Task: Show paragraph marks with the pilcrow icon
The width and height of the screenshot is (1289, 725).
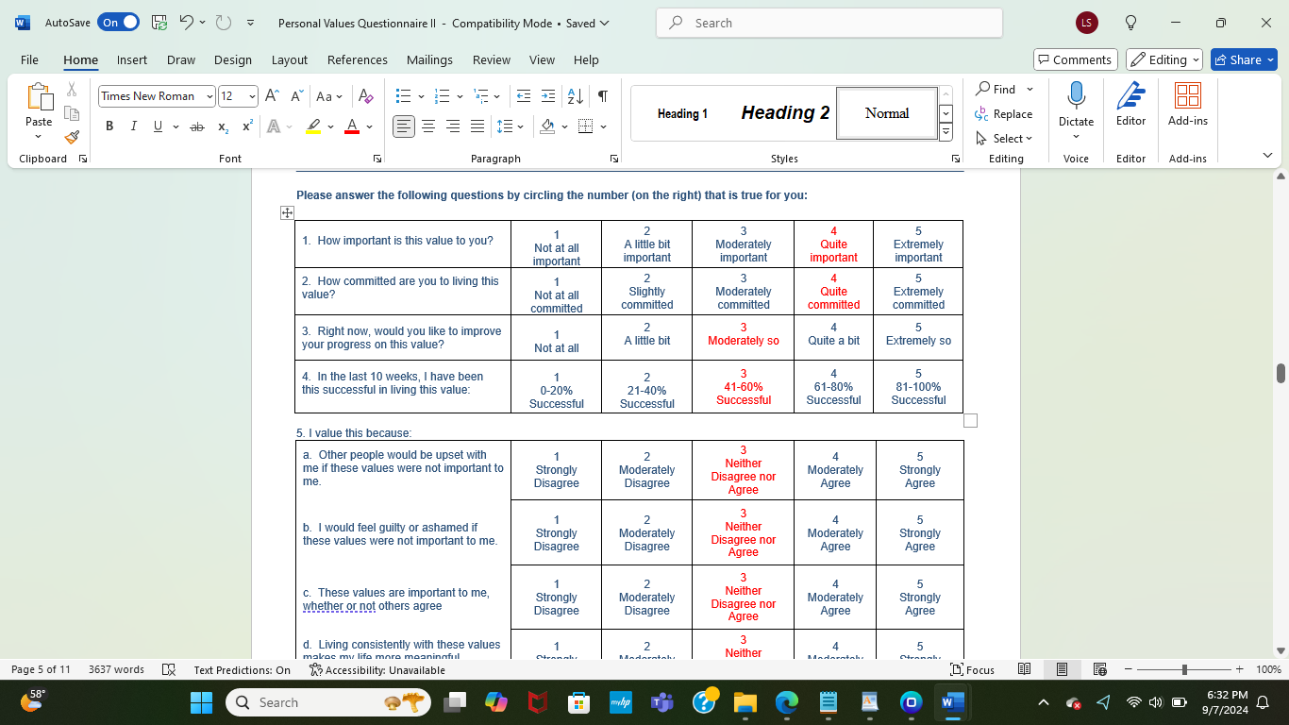Action: pos(601,94)
